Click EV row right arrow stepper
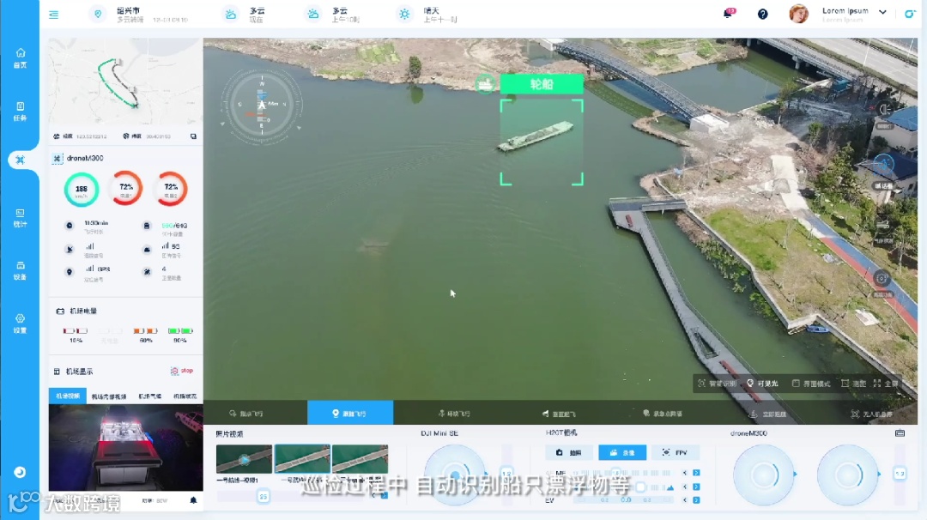 click(696, 500)
